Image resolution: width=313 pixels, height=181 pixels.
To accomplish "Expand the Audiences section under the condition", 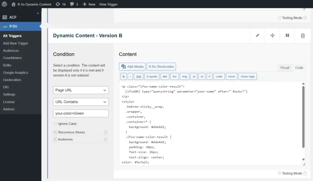I will 55,139.
